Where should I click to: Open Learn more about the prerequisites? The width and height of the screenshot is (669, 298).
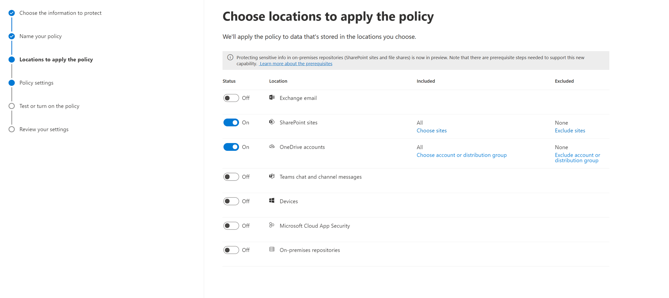(296, 64)
